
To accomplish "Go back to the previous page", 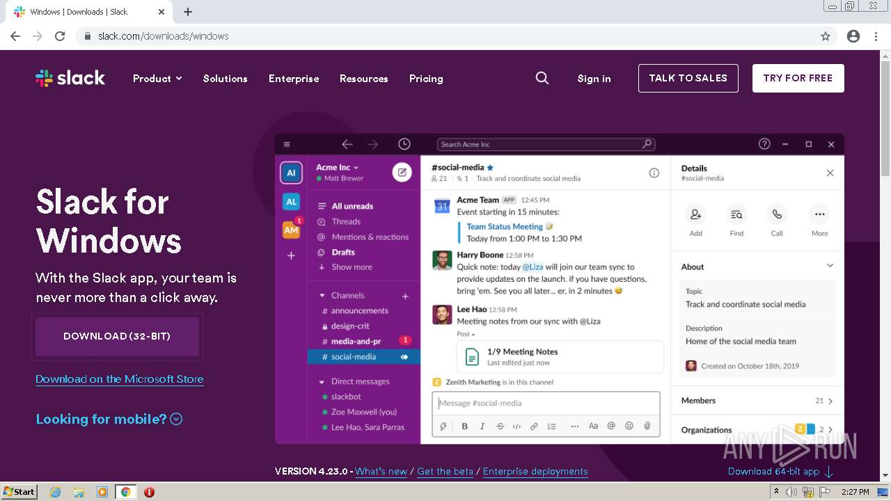I will coord(15,36).
